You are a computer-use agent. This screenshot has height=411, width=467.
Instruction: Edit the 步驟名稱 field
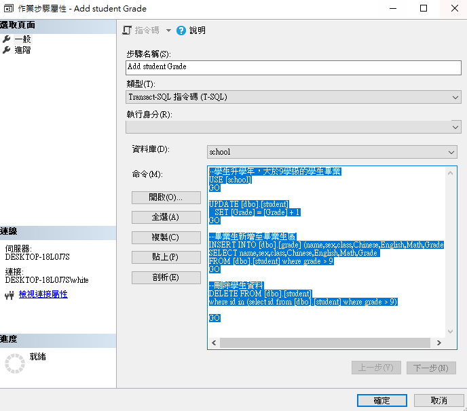coord(293,68)
